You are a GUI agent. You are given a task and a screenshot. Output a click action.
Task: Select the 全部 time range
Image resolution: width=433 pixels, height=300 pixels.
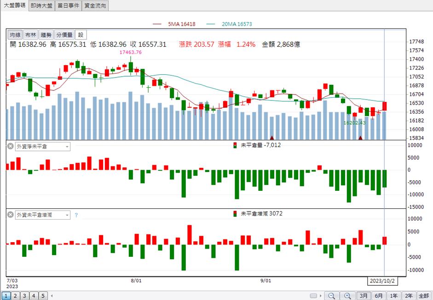pyautogui.click(x=424, y=296)
